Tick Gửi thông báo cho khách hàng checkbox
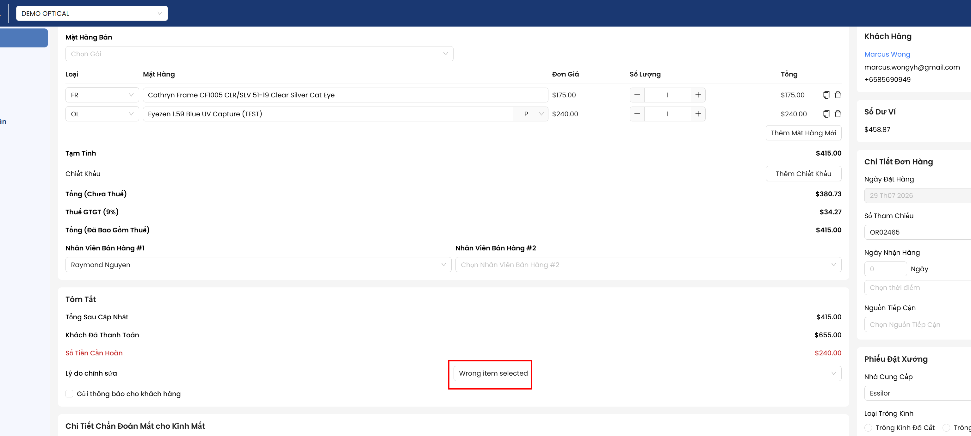Image resolution: width=971 pixels, height=436 pixels. click(x=69, y=394)
